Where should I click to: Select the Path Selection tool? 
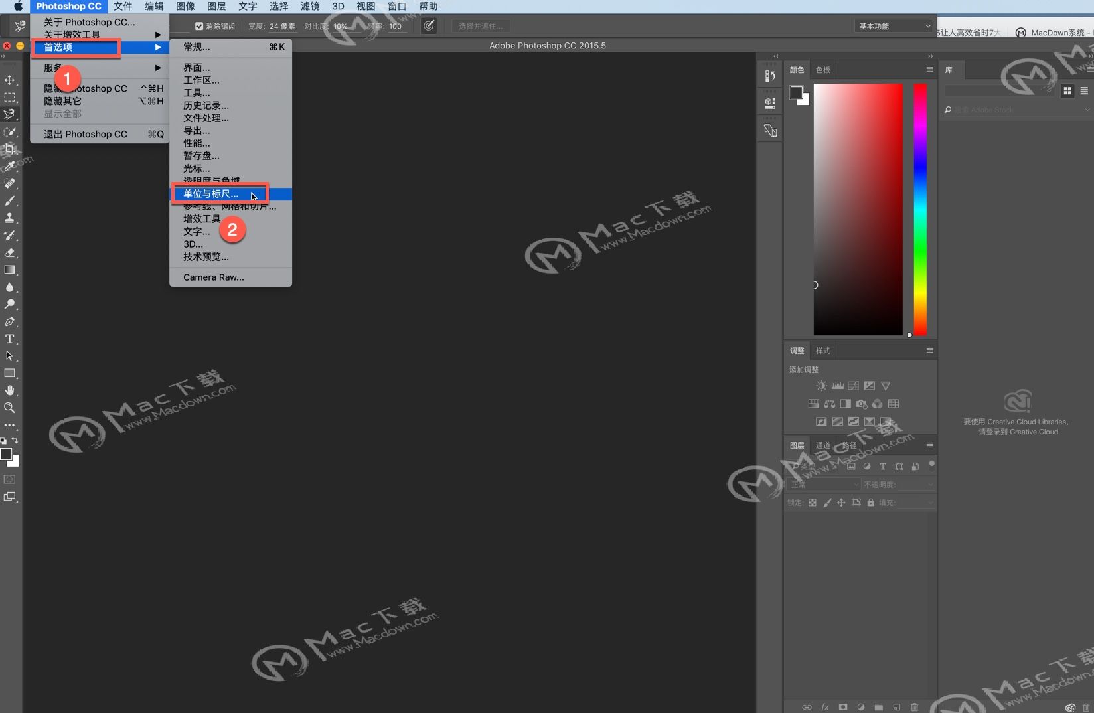pyautogui.click(x=9, y=356)
